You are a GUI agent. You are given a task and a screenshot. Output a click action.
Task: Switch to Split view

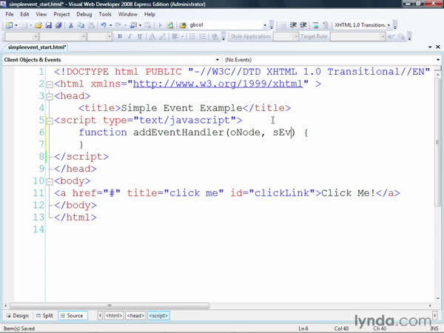44,315
